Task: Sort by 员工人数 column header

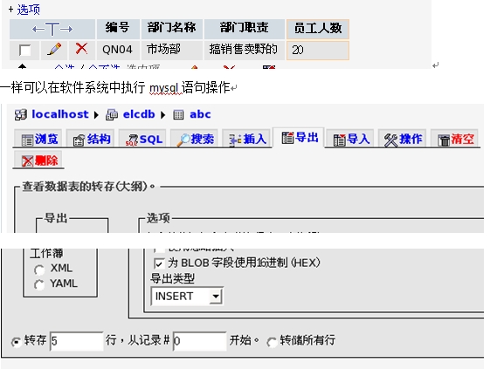Action: (x=318, y=28)
